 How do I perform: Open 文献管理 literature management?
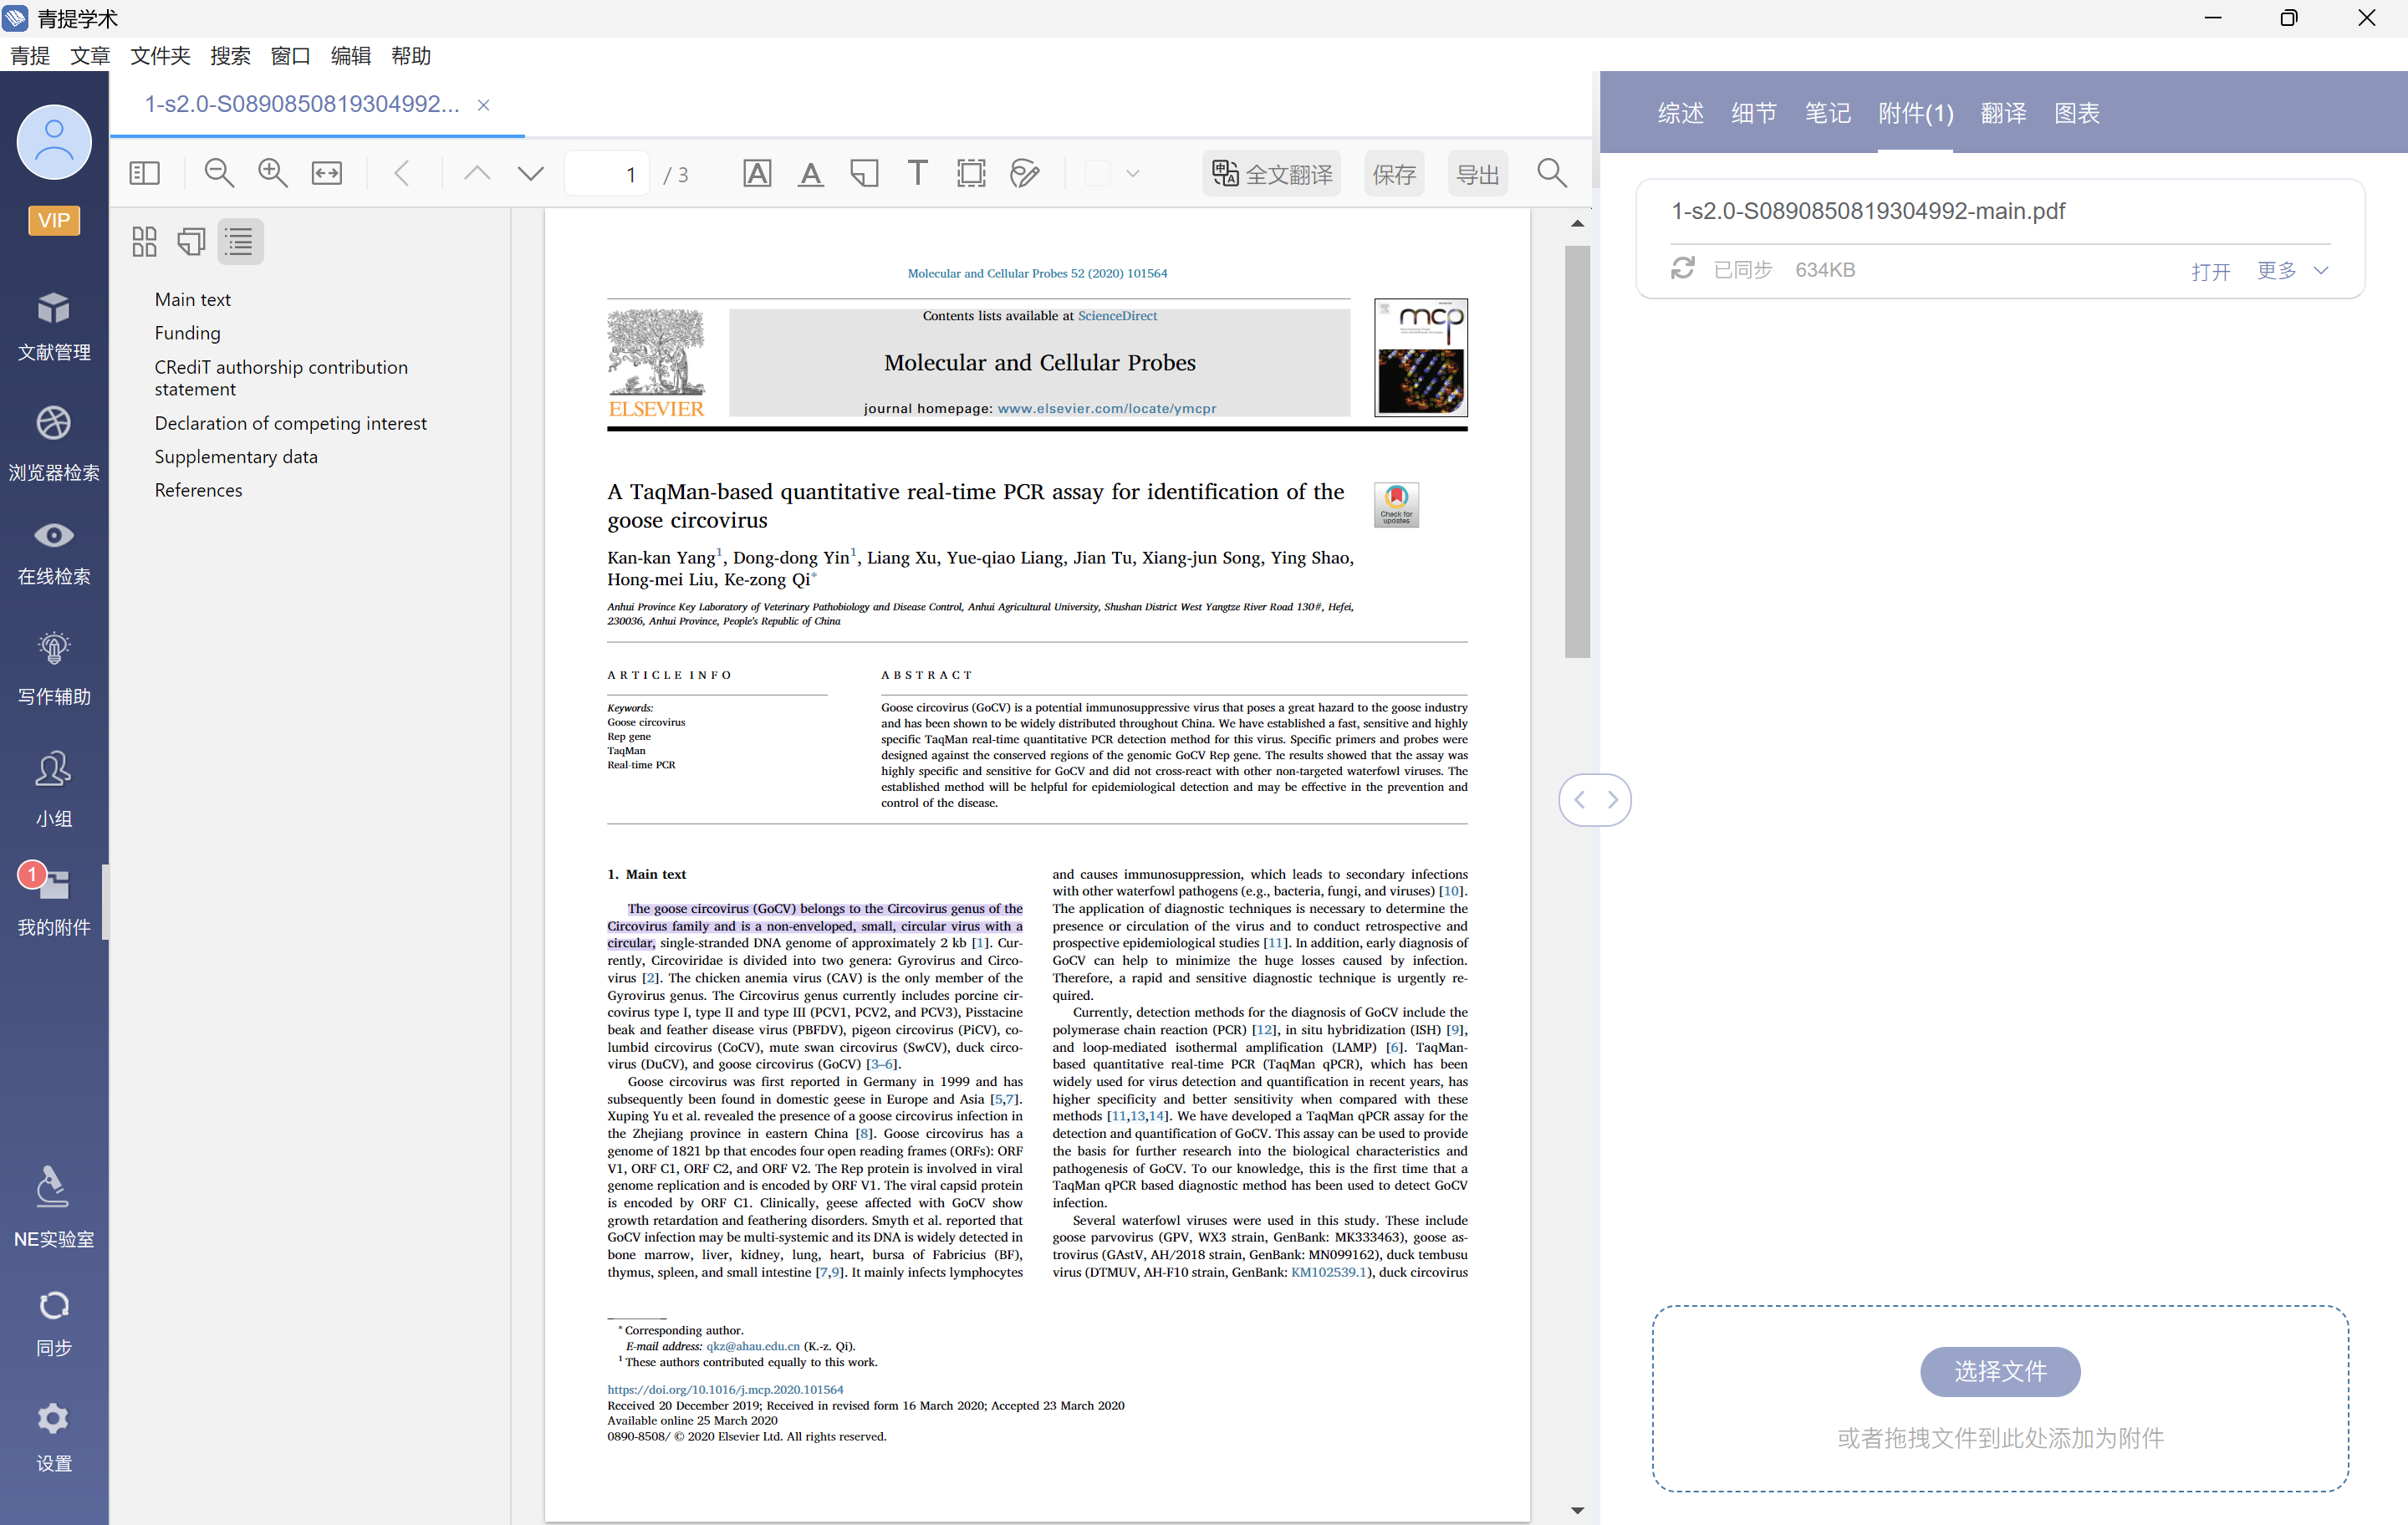pyautogui.click(x=54, y=326)
